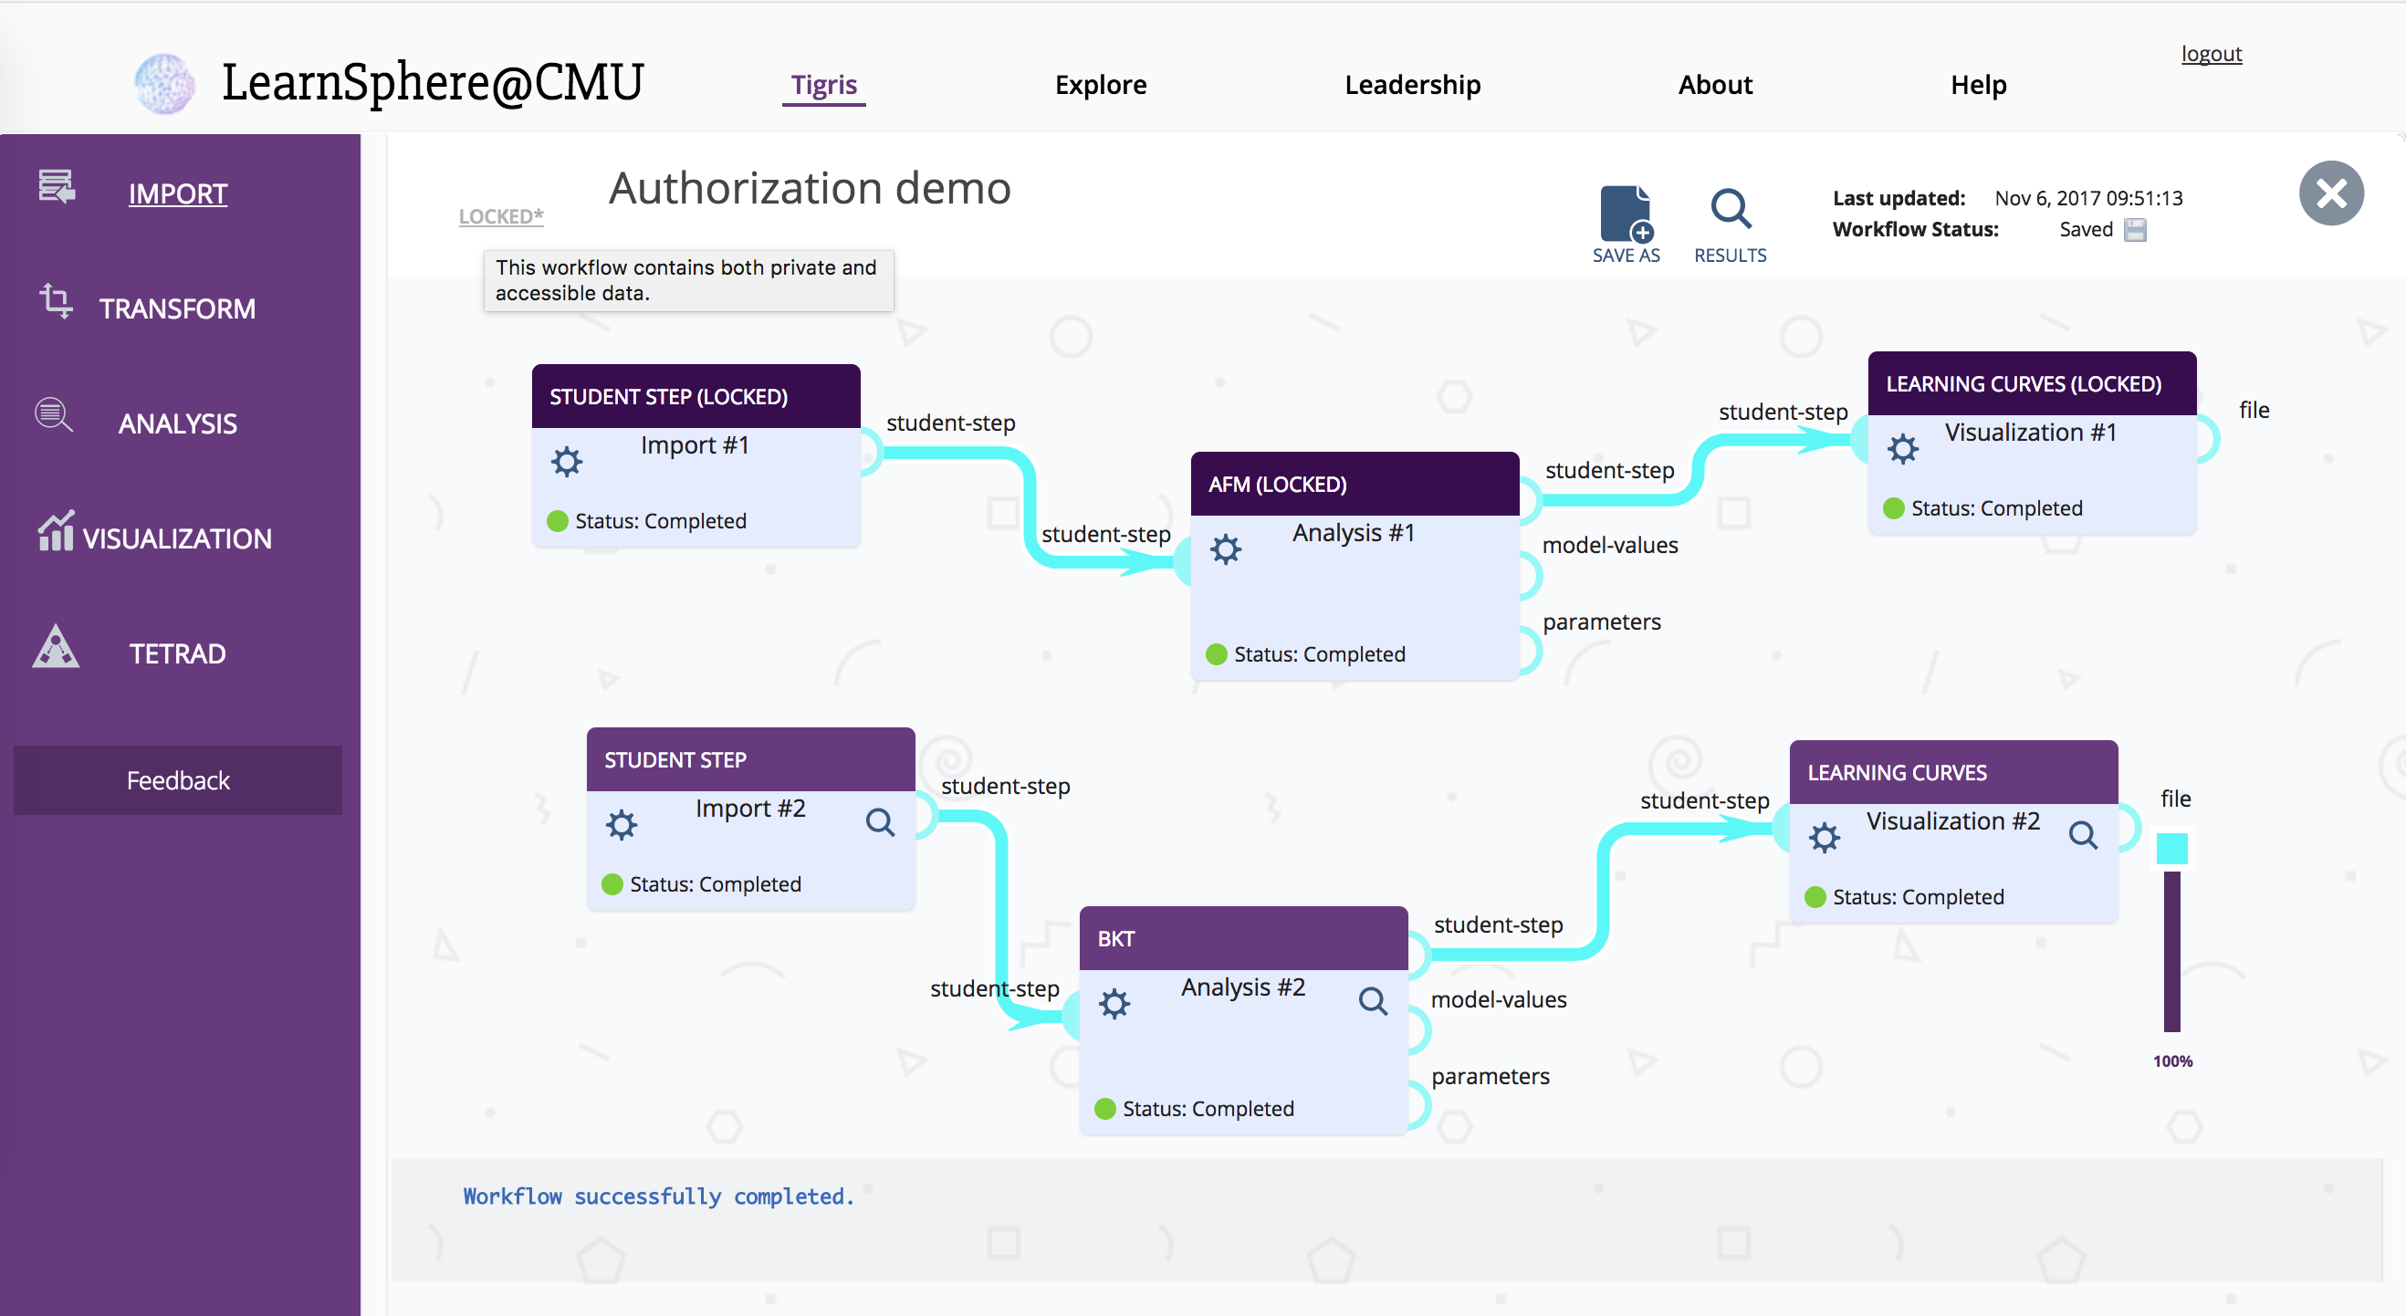This screenshot has width=2406, height=1316.
Task: Open Import #2 gear options
Action: click(x=621, y=825)
